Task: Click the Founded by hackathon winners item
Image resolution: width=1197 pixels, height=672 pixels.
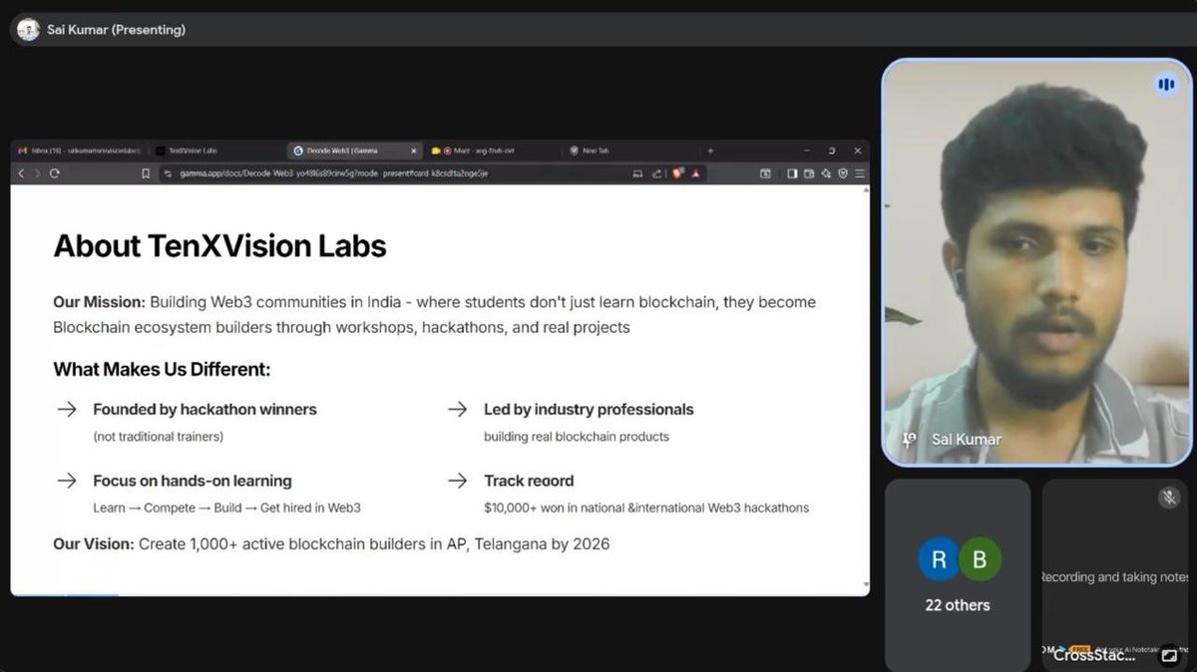Action: tap(204, 409)
